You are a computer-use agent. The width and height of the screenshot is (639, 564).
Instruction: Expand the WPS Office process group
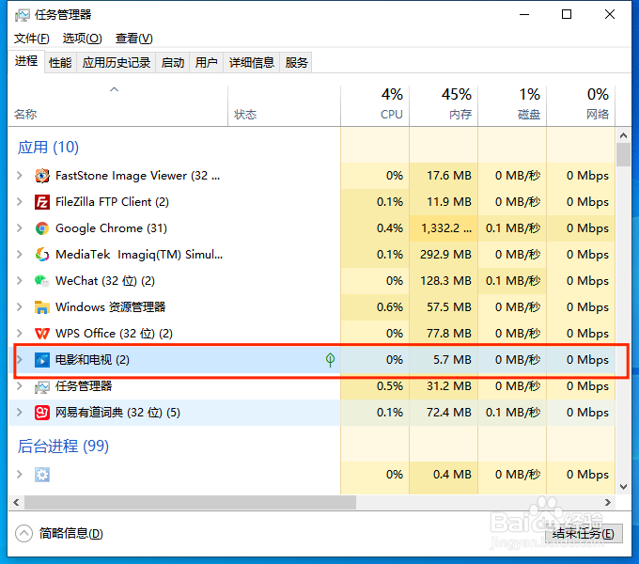pos(19,334)
